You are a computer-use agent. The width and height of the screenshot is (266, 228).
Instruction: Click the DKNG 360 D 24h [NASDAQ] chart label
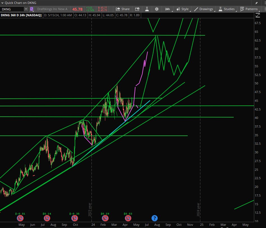coord(21,15)
